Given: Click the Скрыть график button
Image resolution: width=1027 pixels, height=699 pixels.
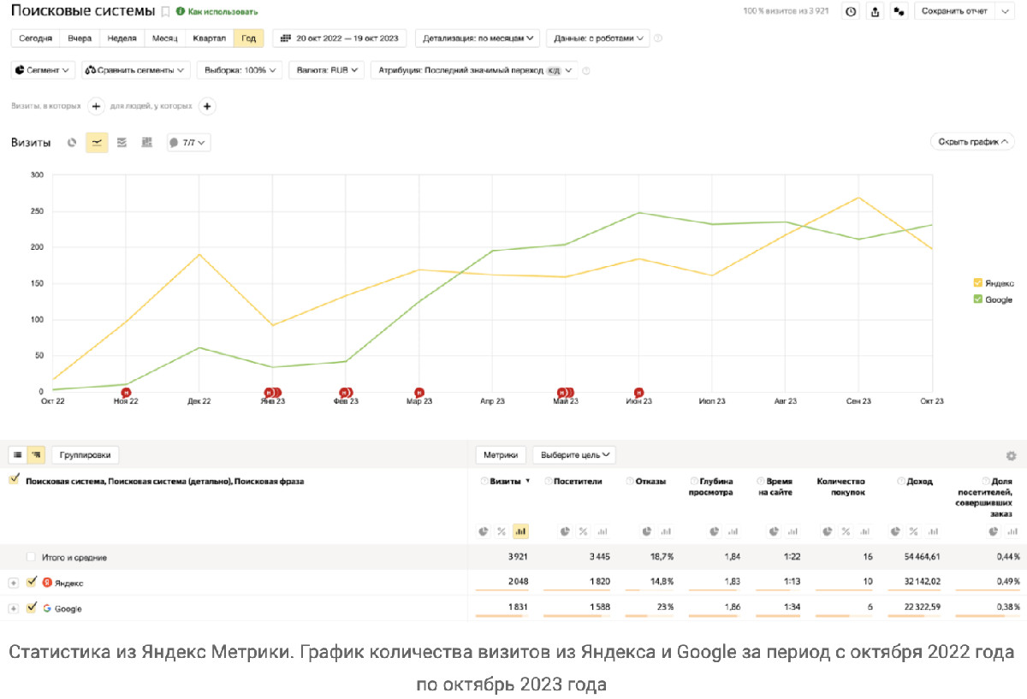Looking at the screenshot, I should pyautogui.click(x=973, y=142).
